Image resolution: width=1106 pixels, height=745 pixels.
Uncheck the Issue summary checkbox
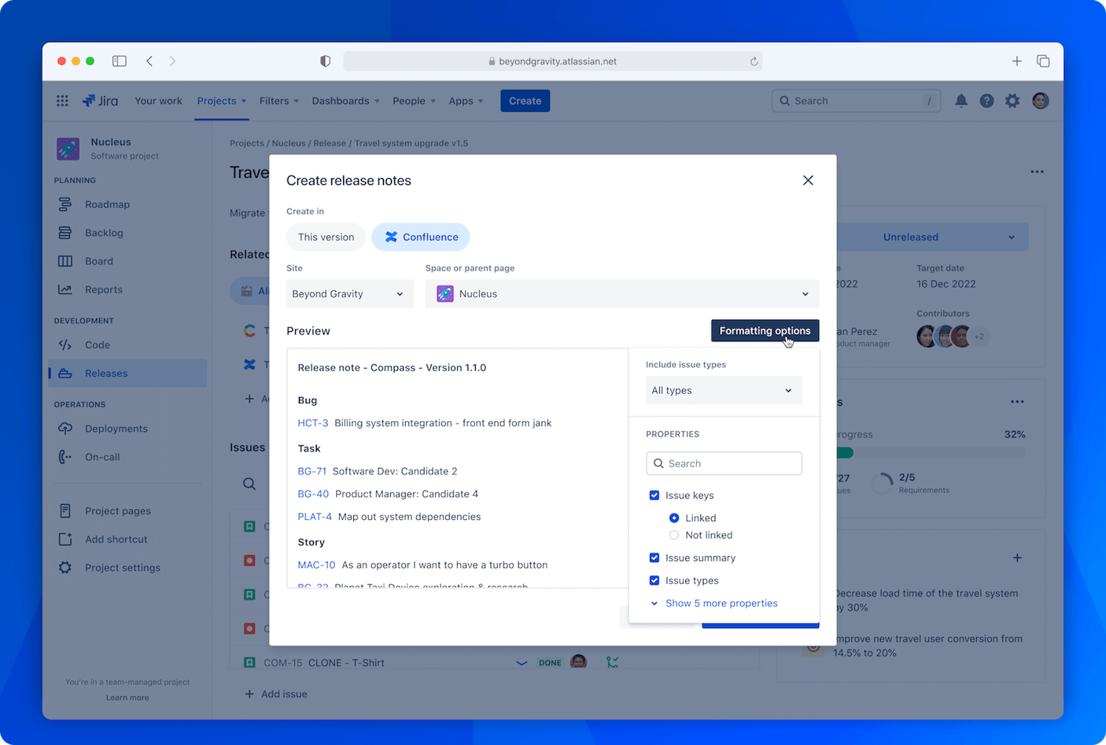pyautogui.click(x=654, y=558)
